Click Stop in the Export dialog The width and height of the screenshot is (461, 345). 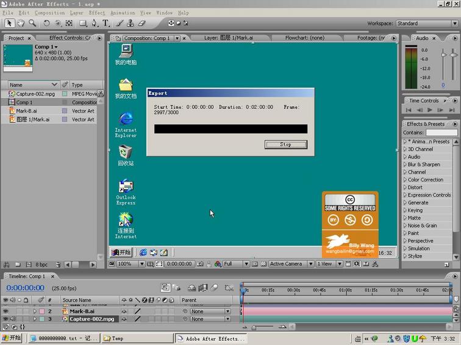click(286, 144)
